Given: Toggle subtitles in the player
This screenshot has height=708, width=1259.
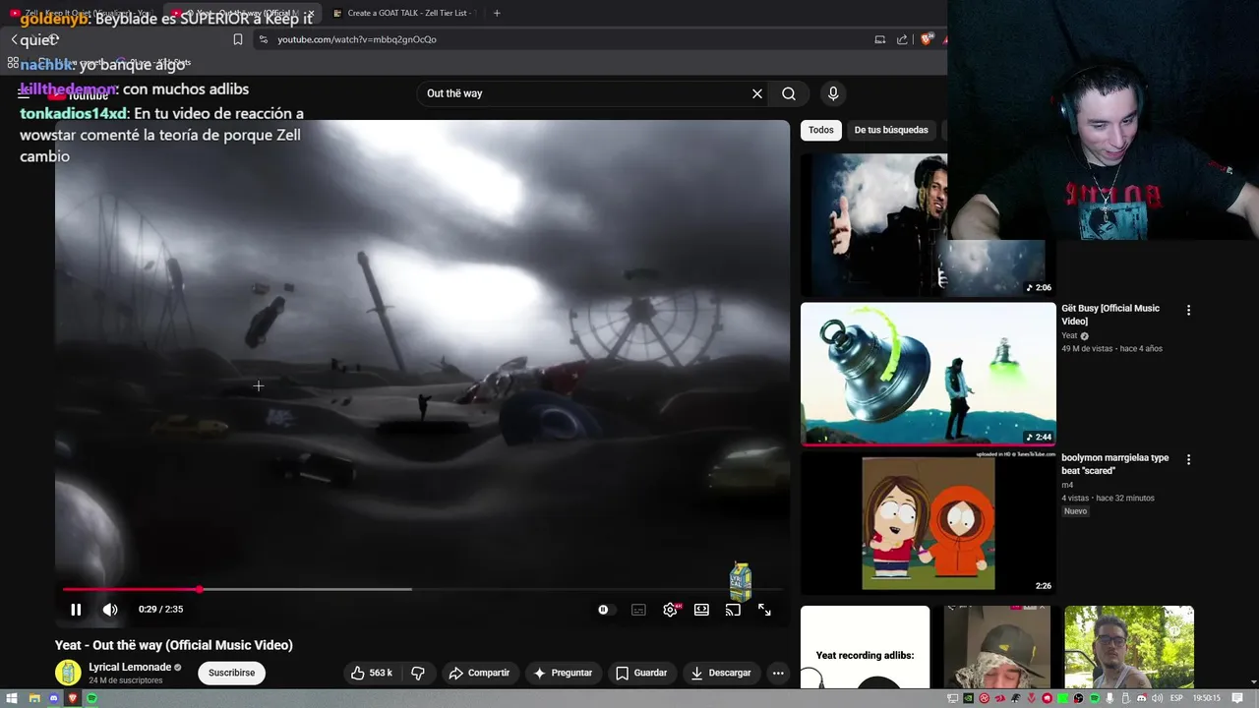Looking at the screenshot, I should 638,610.
